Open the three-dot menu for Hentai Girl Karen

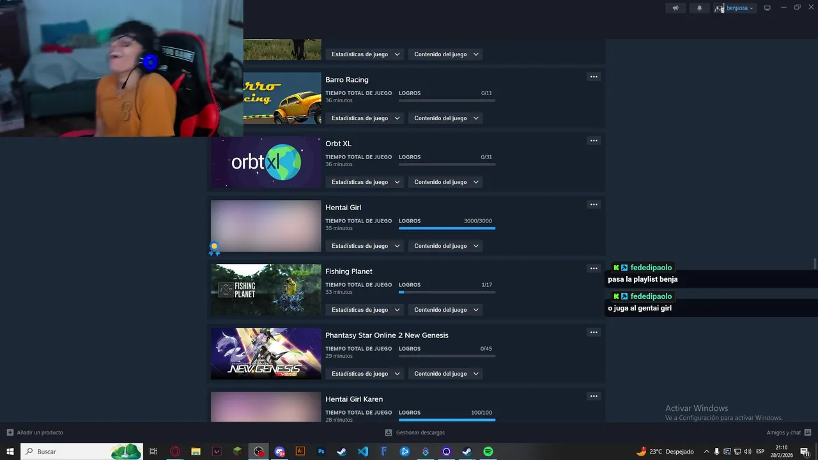point(594,396)
